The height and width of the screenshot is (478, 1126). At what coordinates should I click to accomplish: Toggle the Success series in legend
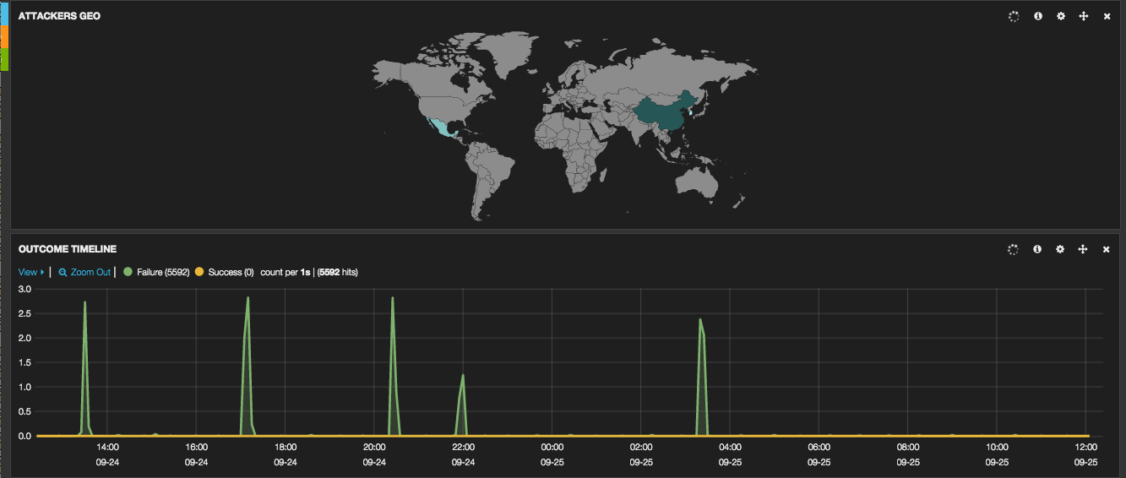tap(225, 272)
